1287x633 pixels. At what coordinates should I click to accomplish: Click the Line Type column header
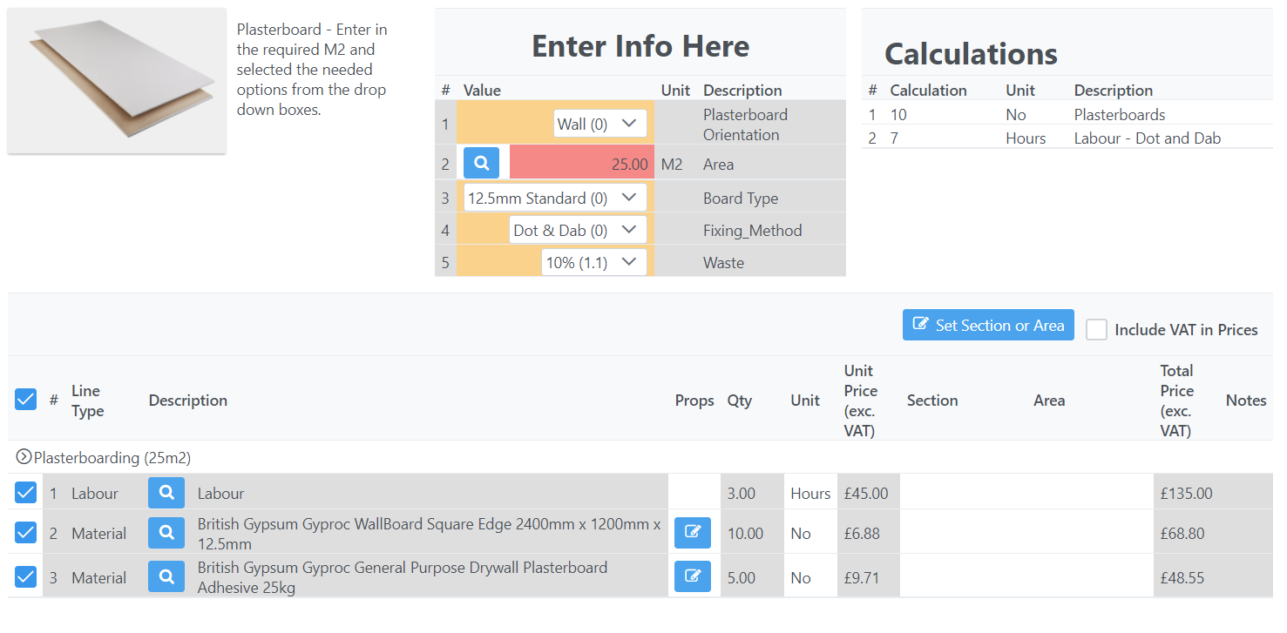click(87, 401)
